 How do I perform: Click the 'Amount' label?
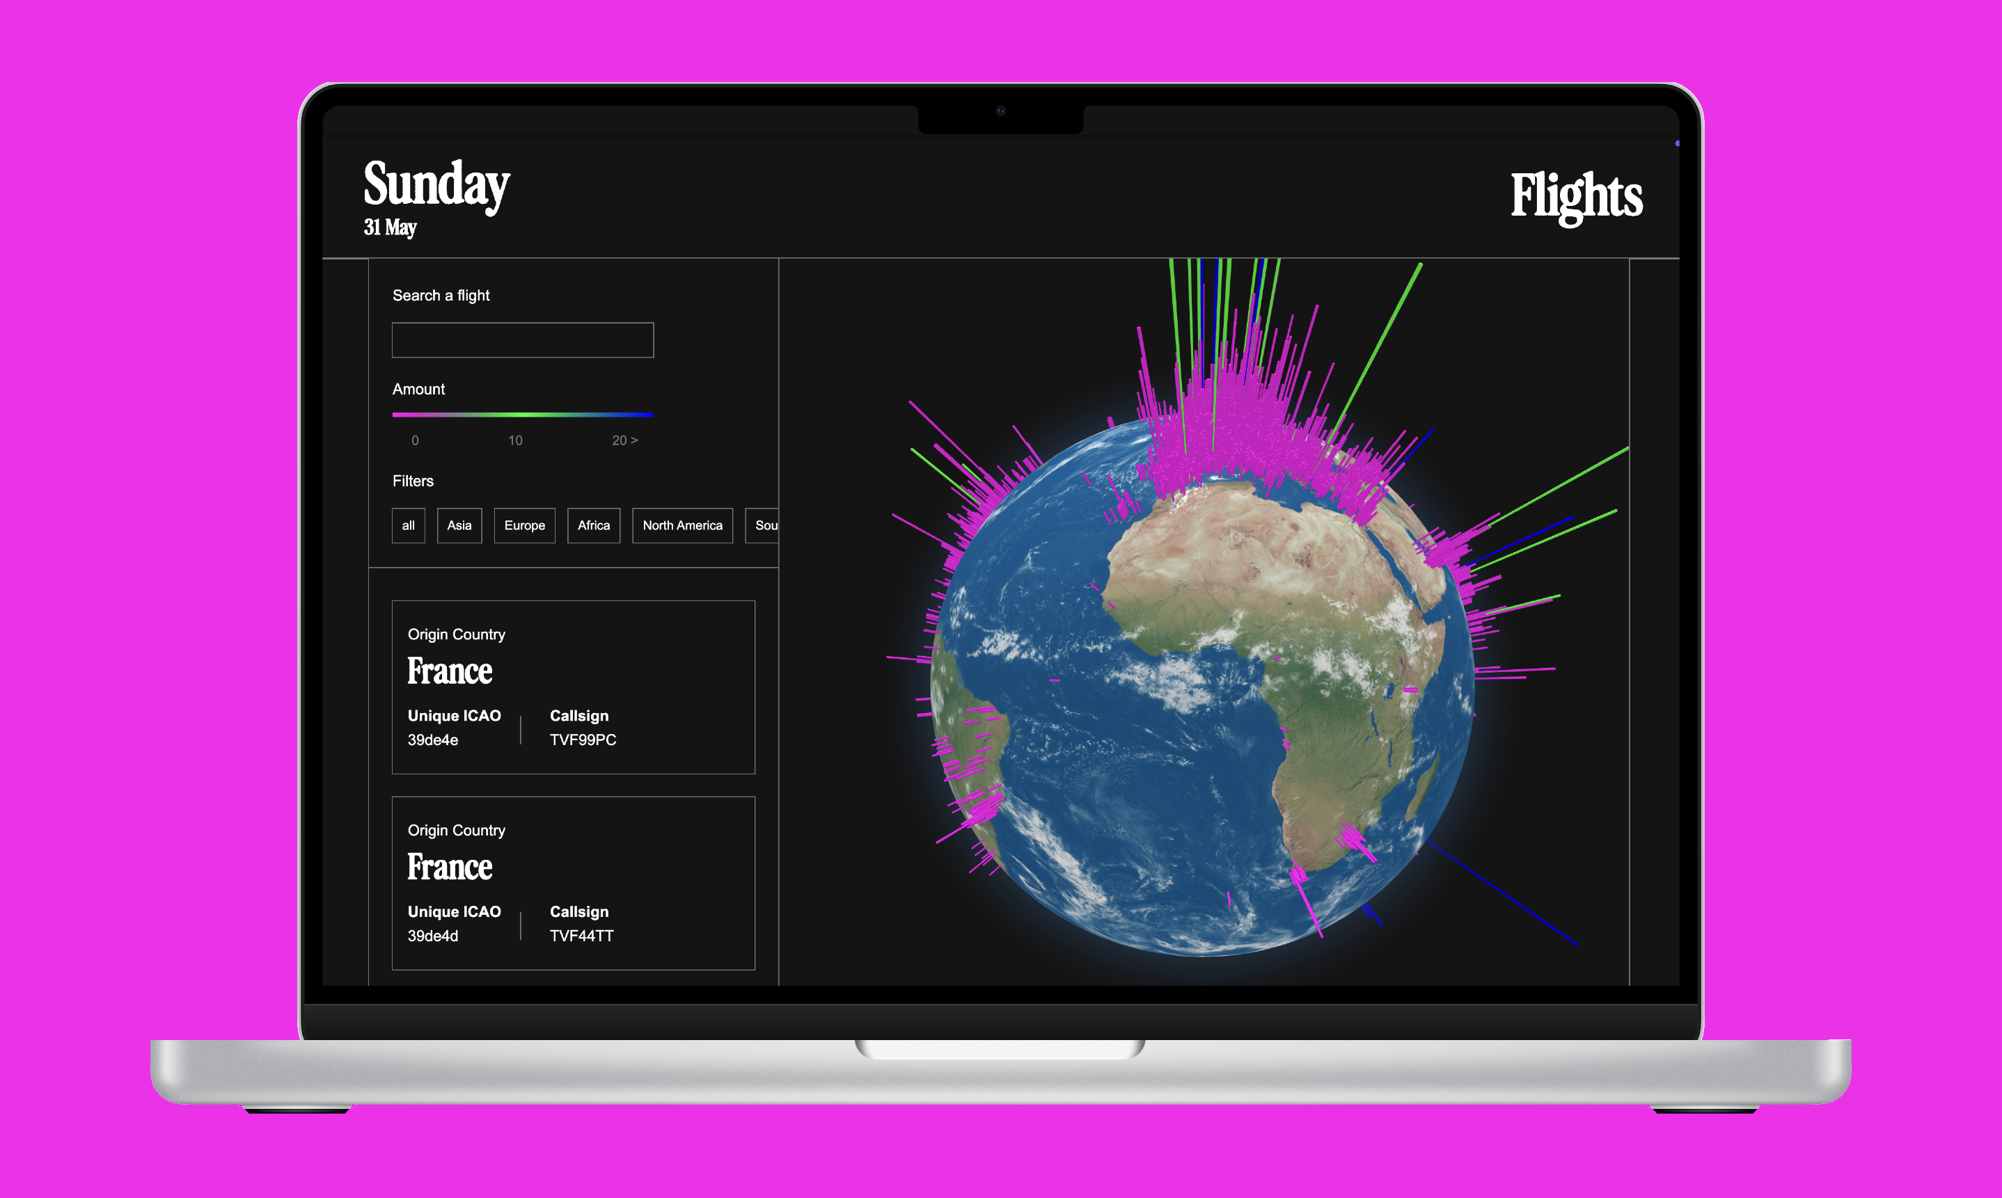tap(418, 389)
